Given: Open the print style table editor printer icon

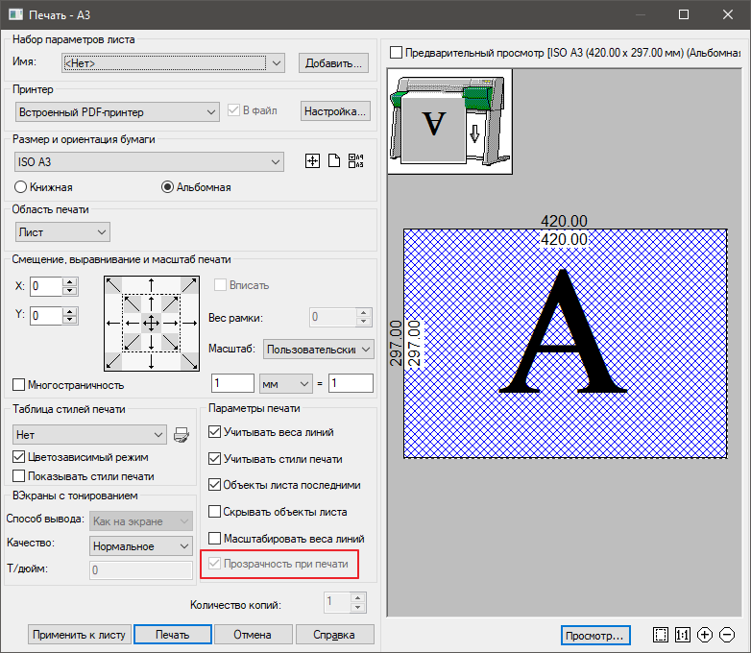Looking at the screenshot, I should tap(182, 436).
